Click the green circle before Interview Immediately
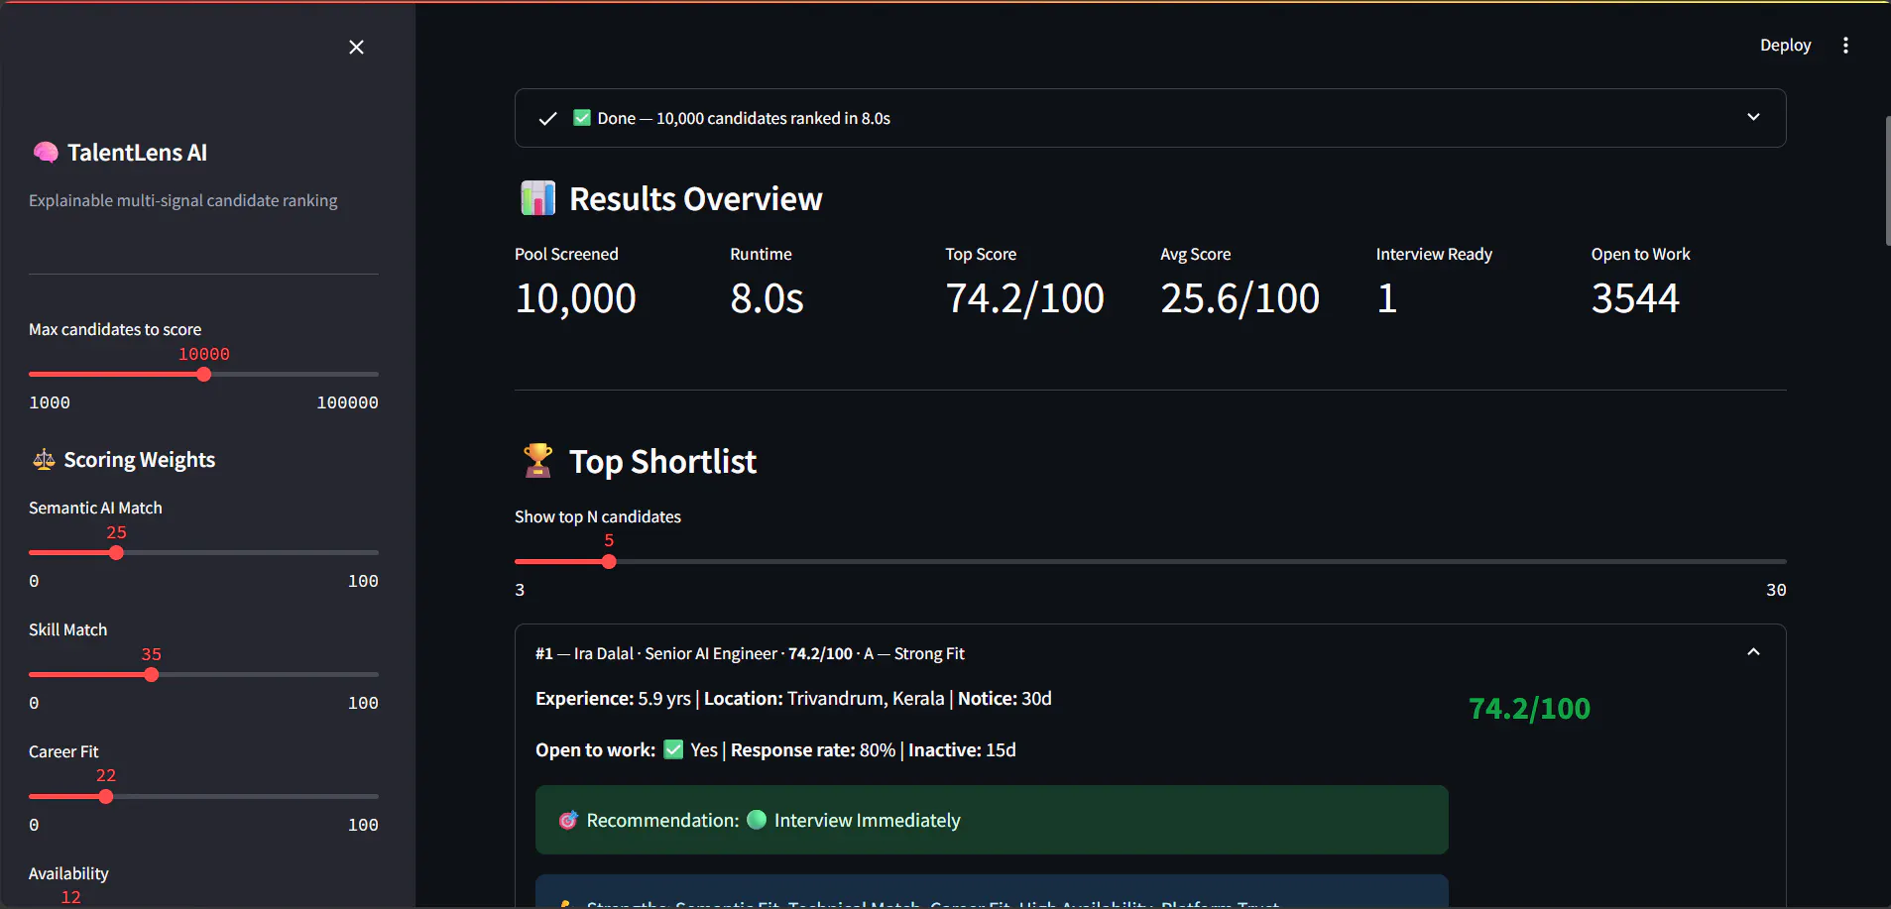 pos(757,820)
